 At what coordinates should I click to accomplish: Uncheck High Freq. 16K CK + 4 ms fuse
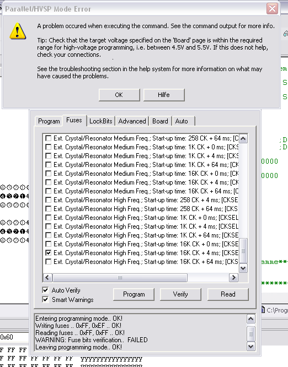(48, 253)
